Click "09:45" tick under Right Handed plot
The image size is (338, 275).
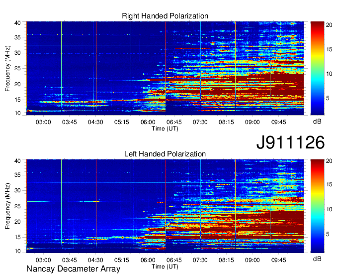click(x=278, y=122)
